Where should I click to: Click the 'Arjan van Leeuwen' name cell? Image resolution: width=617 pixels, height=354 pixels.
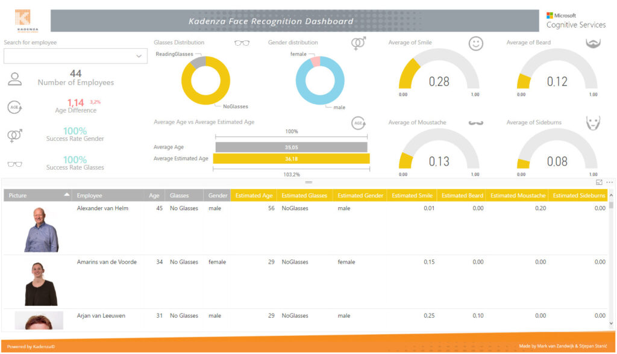[101, 316]
